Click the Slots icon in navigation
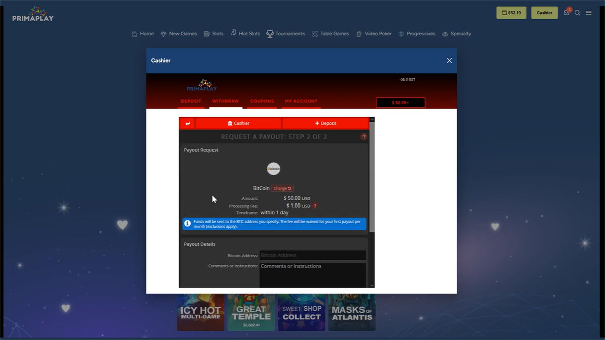605x340 pixels. [207, 34]
